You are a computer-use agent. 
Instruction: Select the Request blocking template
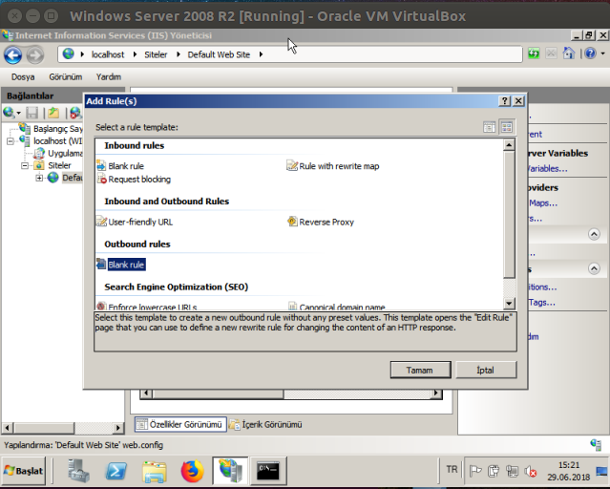(134, 180)
